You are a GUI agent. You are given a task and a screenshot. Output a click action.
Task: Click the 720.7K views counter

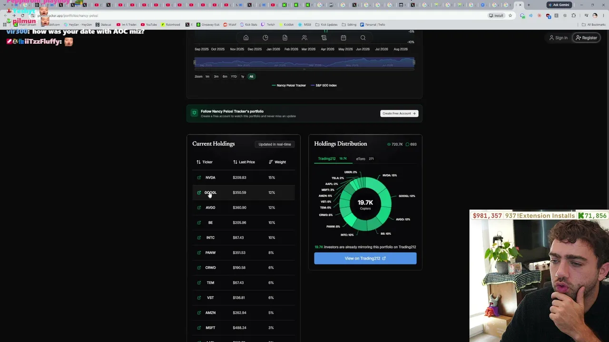click(395, 144)
